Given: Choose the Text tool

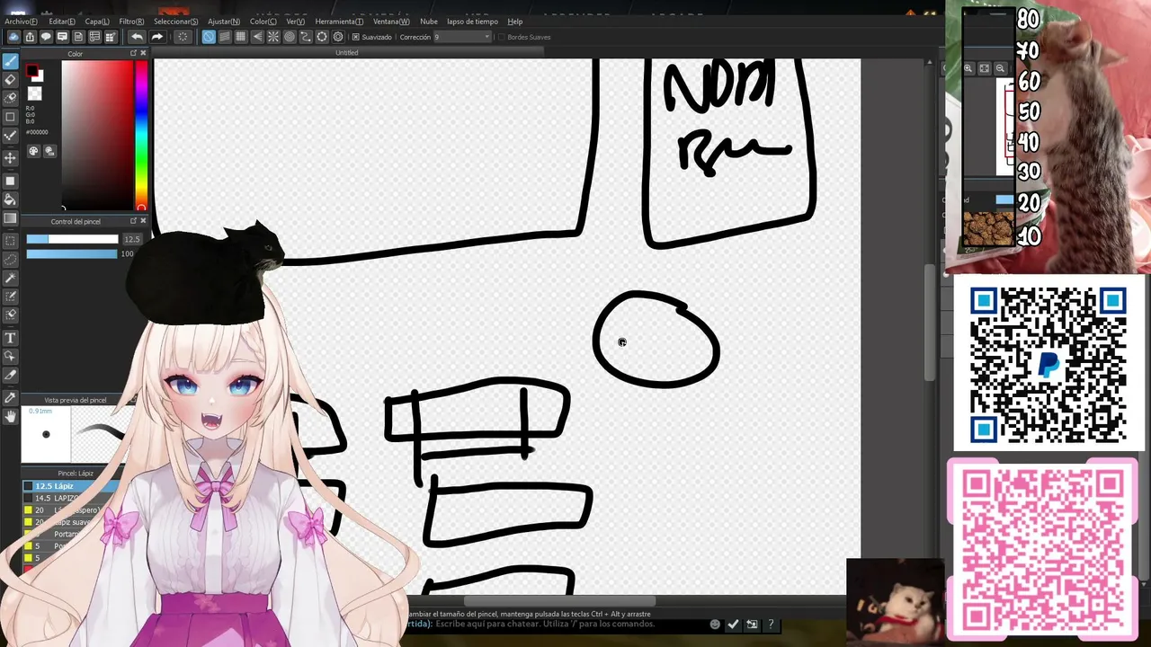Looking at the screenshot, I should coord(11,338).
